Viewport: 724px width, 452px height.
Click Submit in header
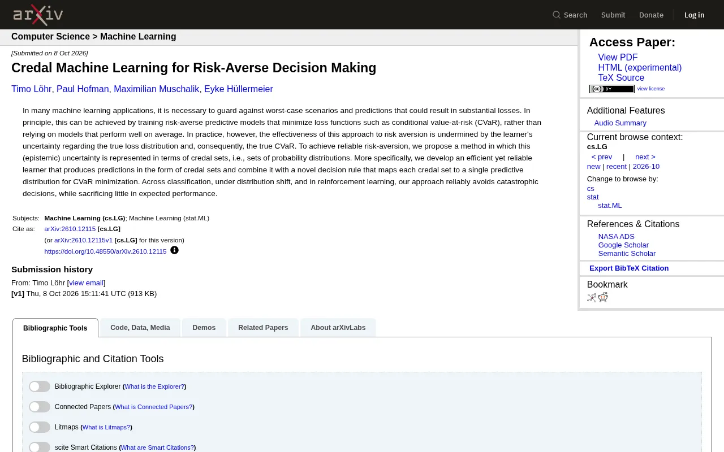pyautogui.click(x=613, y=15)
